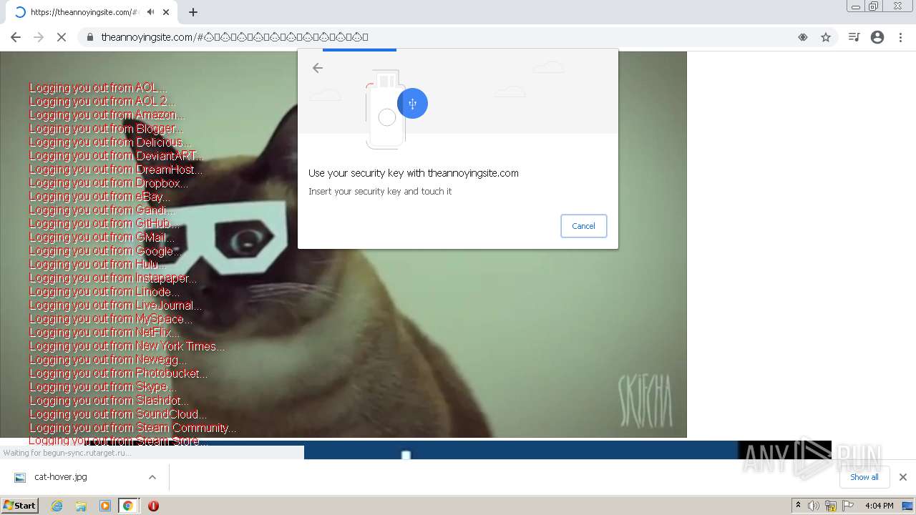
Task: Open the media controls icon
Action: pos(854,37)
